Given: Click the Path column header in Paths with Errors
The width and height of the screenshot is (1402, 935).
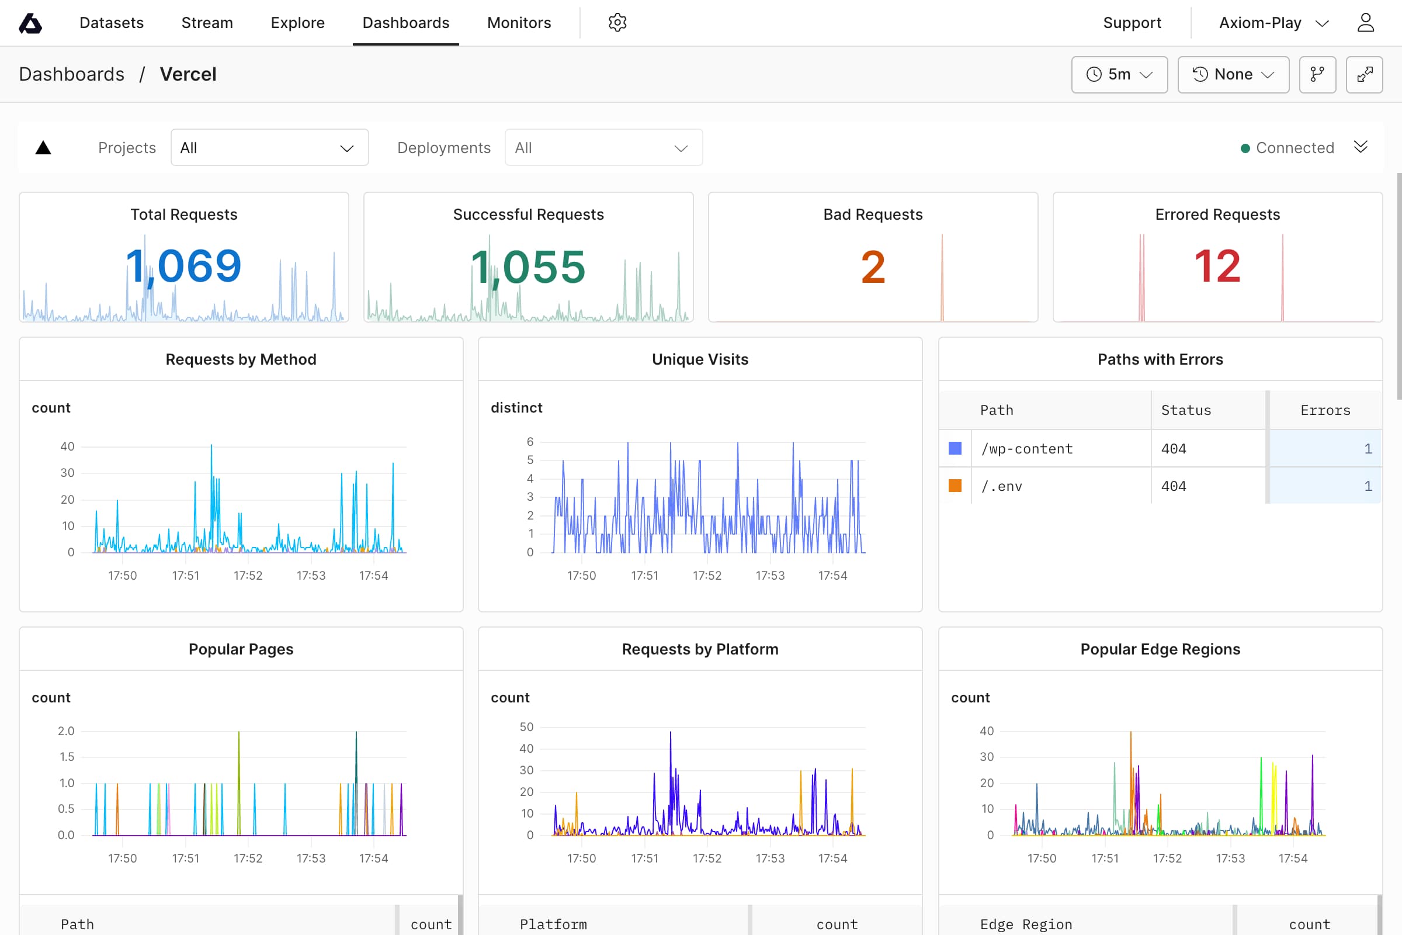Looking at the screenshot, I should pos(1045,410).
